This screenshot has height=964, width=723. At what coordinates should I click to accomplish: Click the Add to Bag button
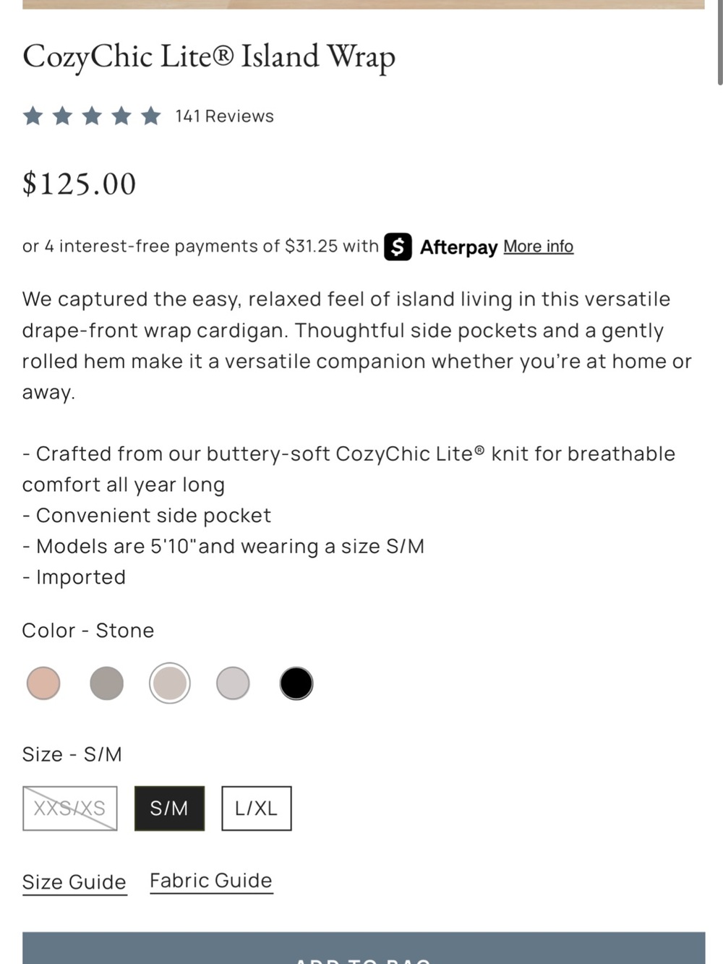(364, 948)
